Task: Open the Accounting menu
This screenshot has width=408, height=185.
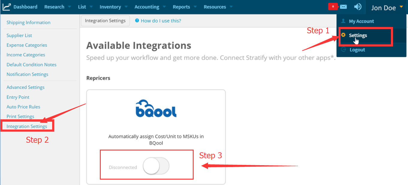Action: pos(147,7)
